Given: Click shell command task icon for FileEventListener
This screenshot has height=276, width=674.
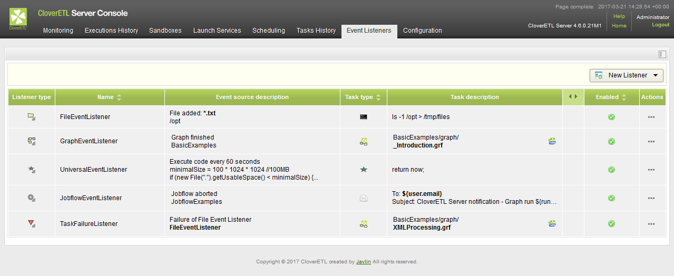Looking at the screenshot, I should click(364, 117).
